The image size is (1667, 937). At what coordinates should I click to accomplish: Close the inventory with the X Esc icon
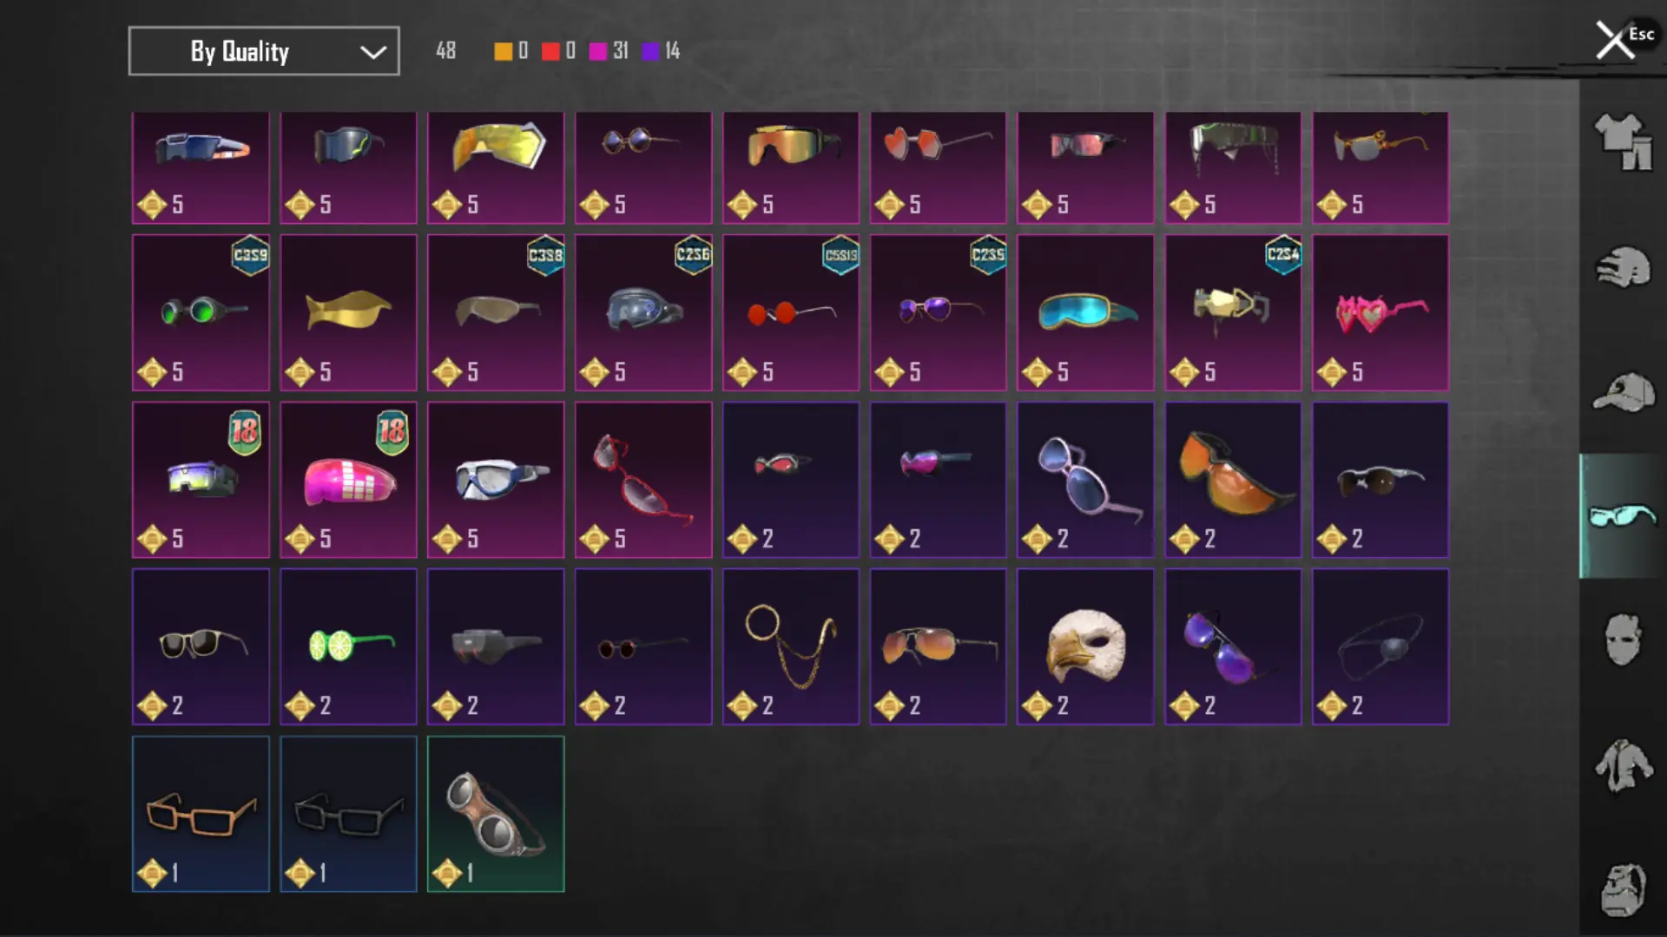pyautogui.click(x=1622, y=39)
